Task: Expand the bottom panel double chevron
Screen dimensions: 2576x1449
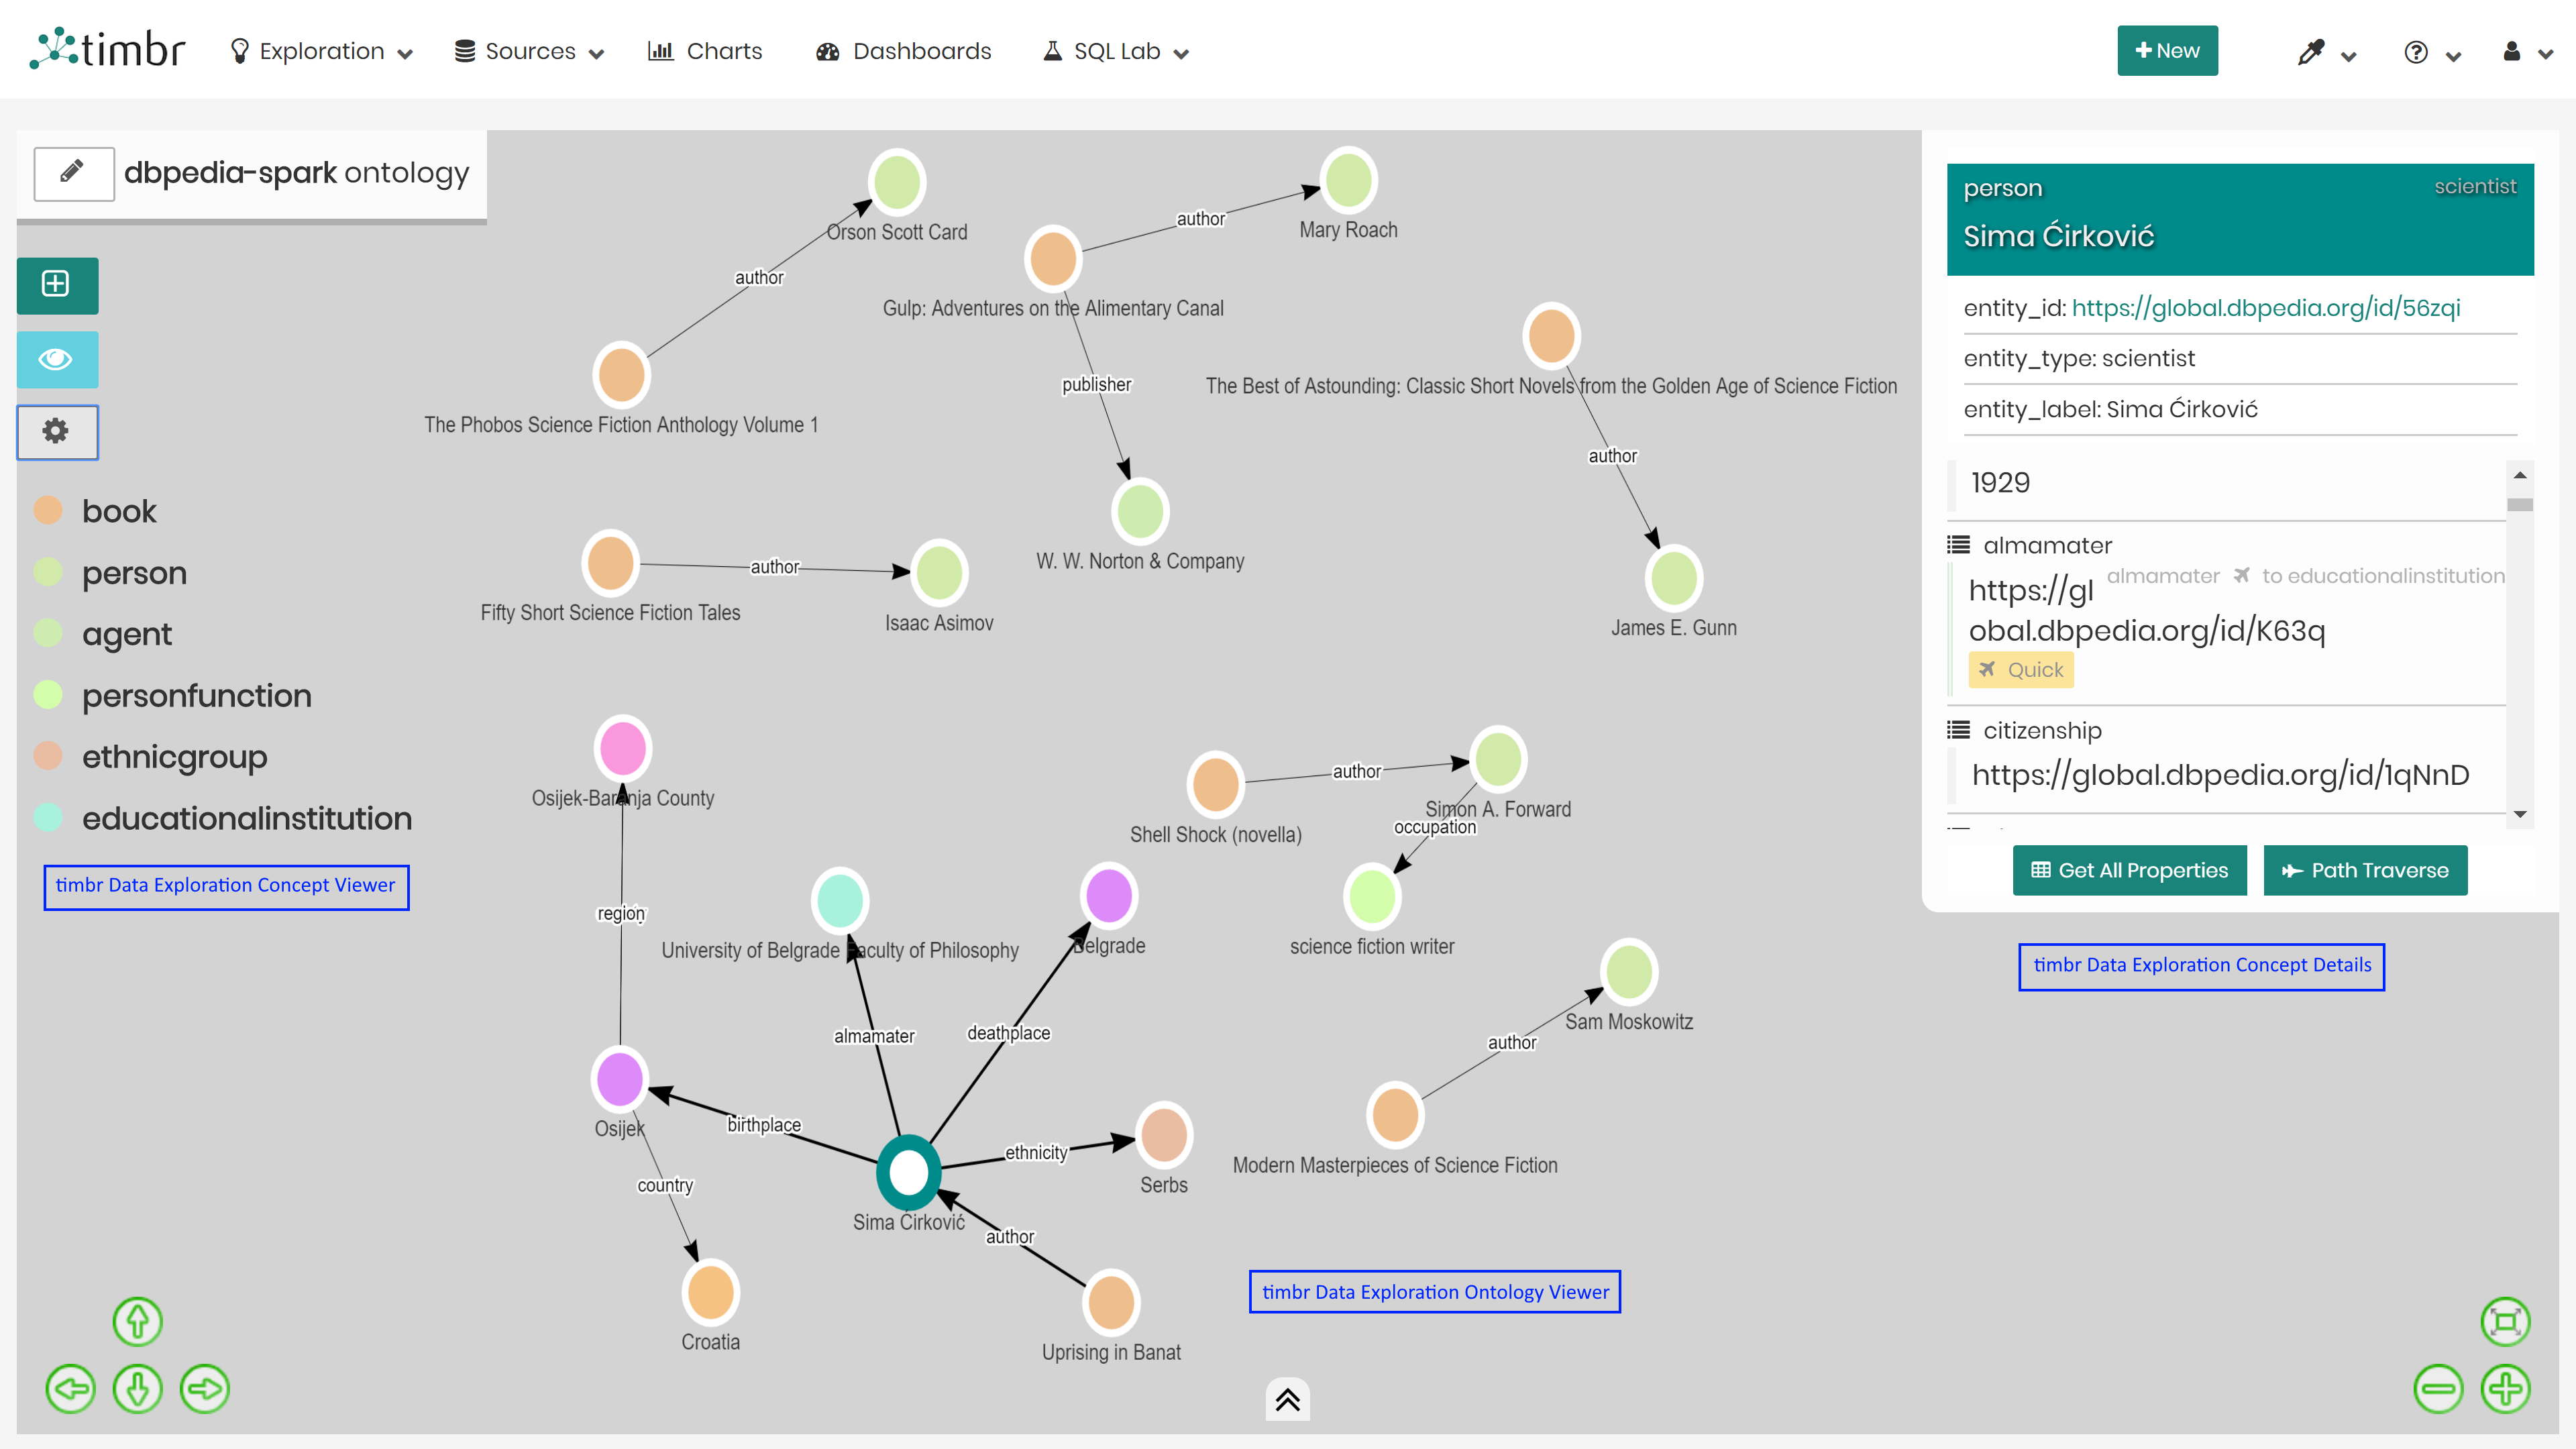Action: (1287, 1399)
